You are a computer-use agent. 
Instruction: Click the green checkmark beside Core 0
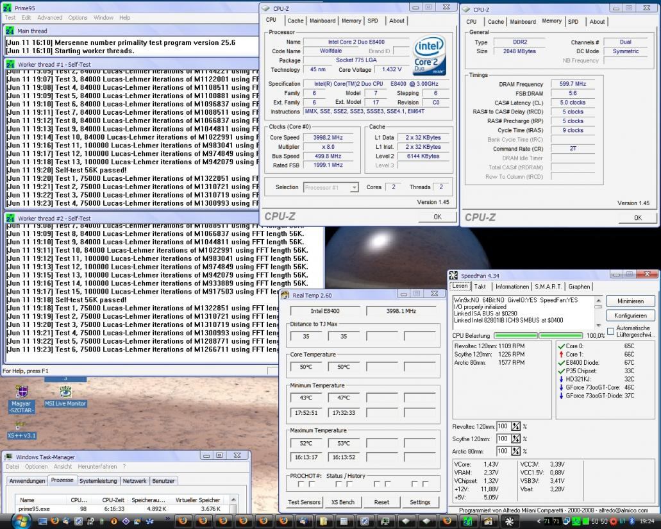tap(561, 346)
